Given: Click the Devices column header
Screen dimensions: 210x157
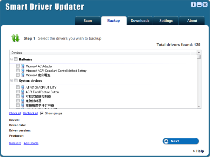Looking at the screenshot, I should click(100, 53).
